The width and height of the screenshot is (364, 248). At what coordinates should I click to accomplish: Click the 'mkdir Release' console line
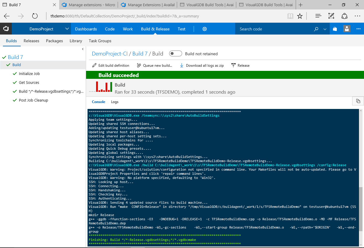tap(101, 215)
